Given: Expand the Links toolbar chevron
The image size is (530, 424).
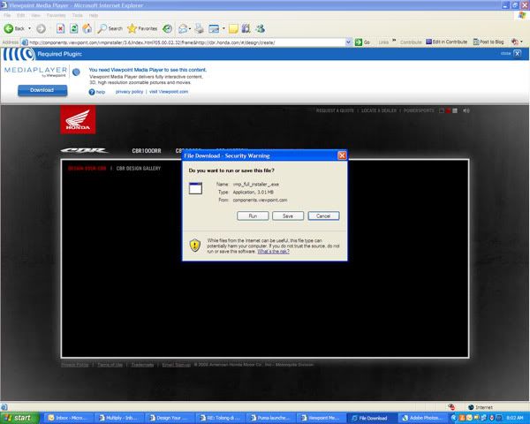Looking at the screenshot, I should [394, 42].
